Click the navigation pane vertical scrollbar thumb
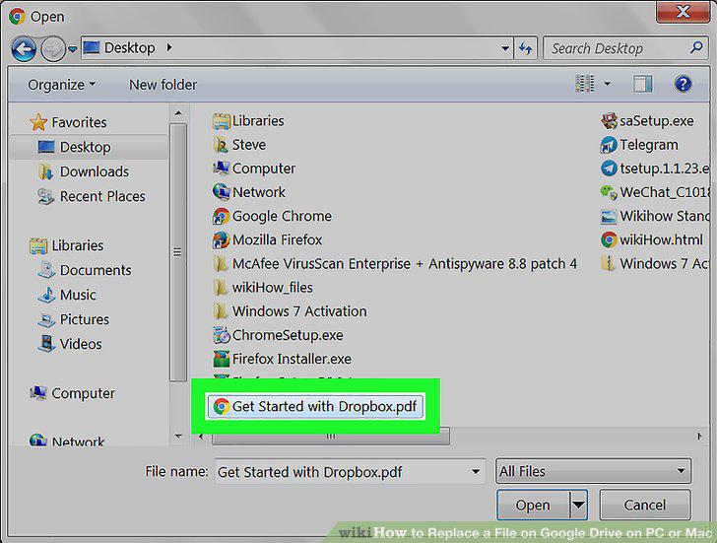This screenshot has width=717, height=543. click(178, 252)
